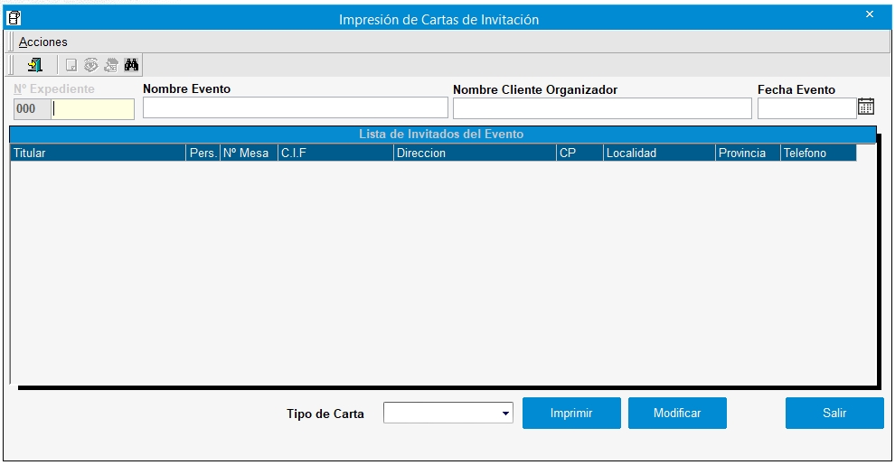Image resolution: width=895 pixels, height=465 pixels.
Task: Click the eye preview toolbar icon
Action: click(91, 65)
